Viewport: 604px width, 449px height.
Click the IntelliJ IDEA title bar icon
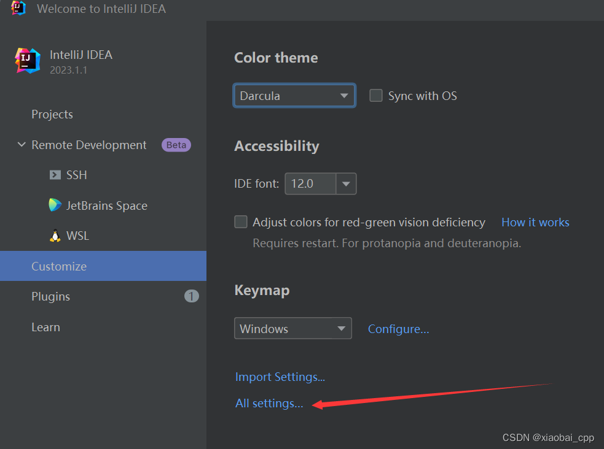pyautogui.click(x=18, y=8)
